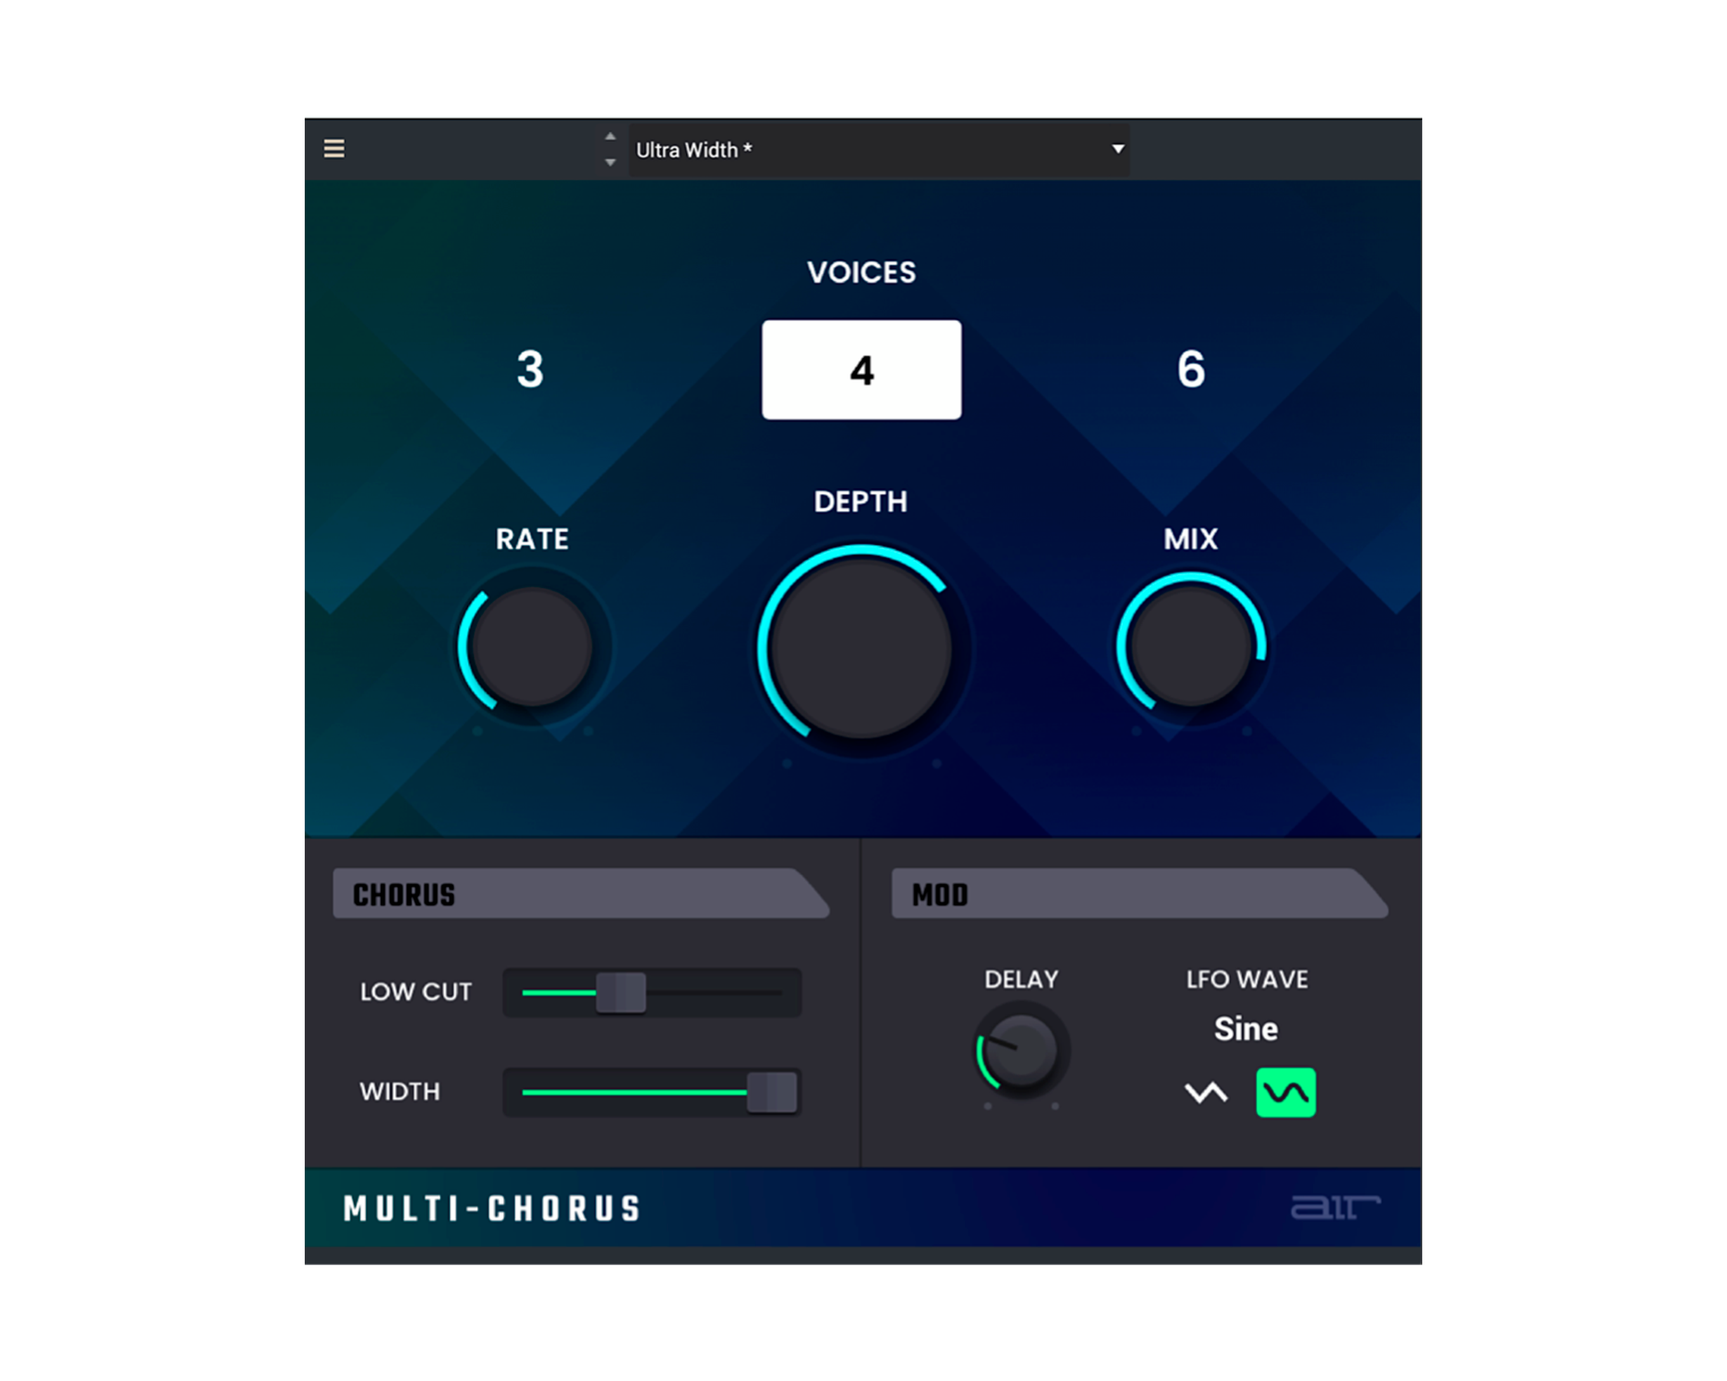The image size is (1727, 1381).
Task: Click the Sine wave label text
Action: (x=1247, y=1029)
